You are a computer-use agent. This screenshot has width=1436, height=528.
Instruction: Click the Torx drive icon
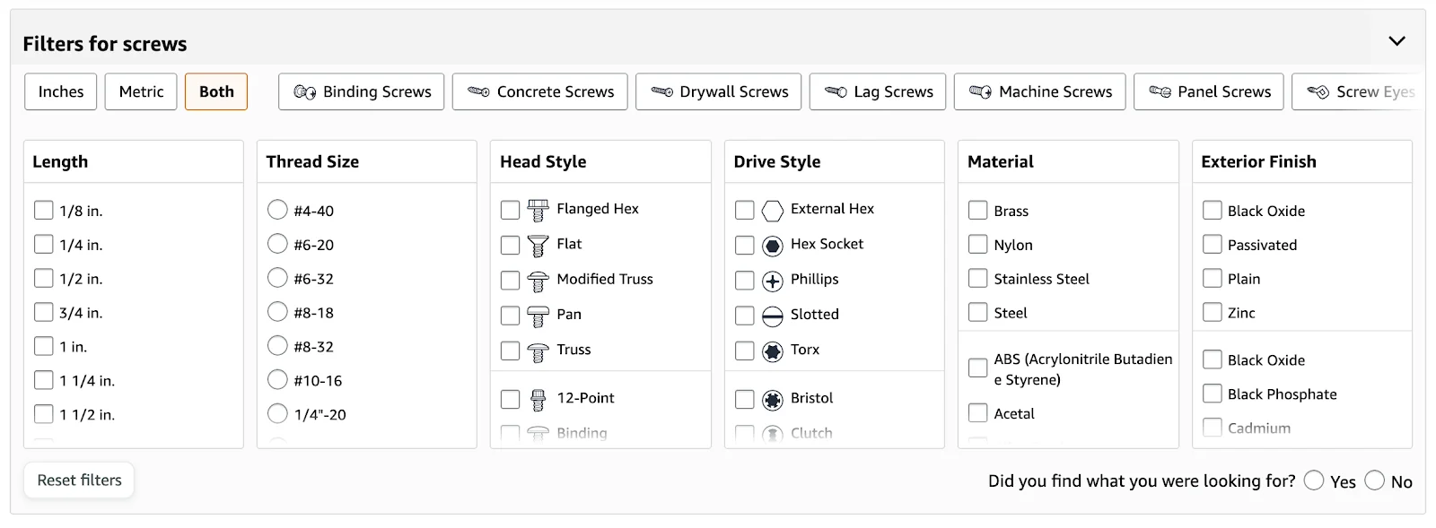772,351
